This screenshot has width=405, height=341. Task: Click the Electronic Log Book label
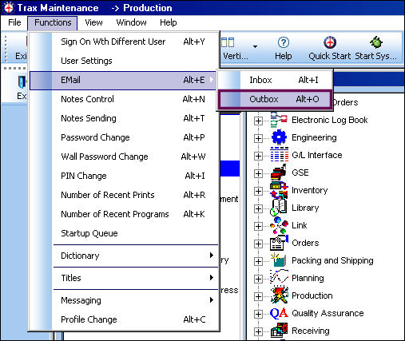[x=330, y=120]
